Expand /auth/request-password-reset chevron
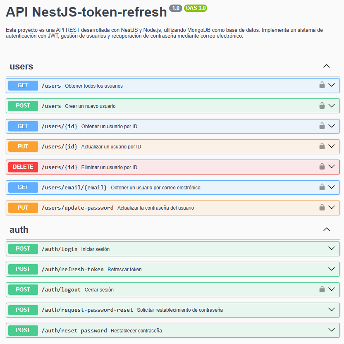 coord(332,310)
